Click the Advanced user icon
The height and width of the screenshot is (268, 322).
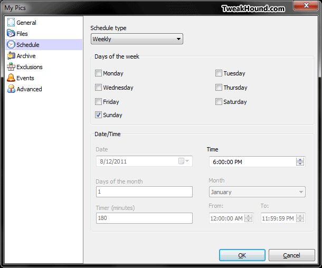coord(11,89)
